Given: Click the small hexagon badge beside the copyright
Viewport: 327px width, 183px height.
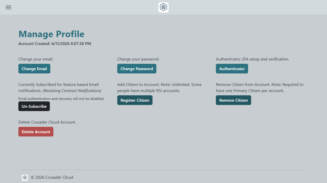Looking at the screenshot, I should 25,177.
